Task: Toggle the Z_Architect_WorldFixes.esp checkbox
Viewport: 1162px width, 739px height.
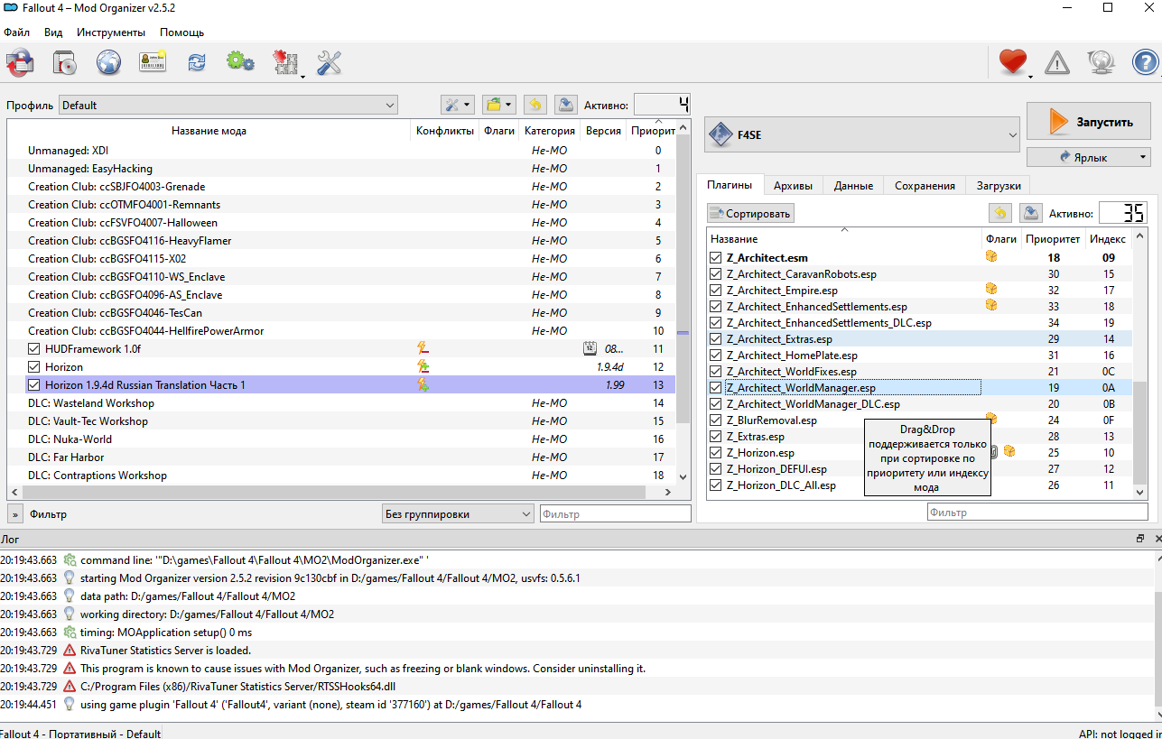Action: point(717,371)
